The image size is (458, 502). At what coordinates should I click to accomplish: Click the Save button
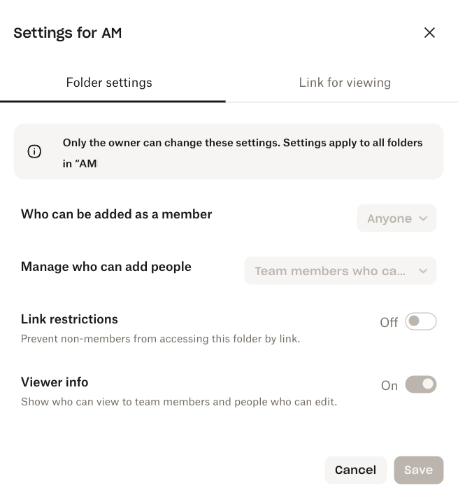[418, 470]
